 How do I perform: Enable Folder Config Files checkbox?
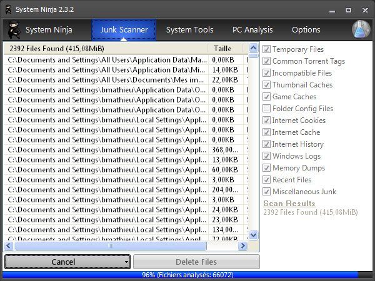click(x=266, y=109)
